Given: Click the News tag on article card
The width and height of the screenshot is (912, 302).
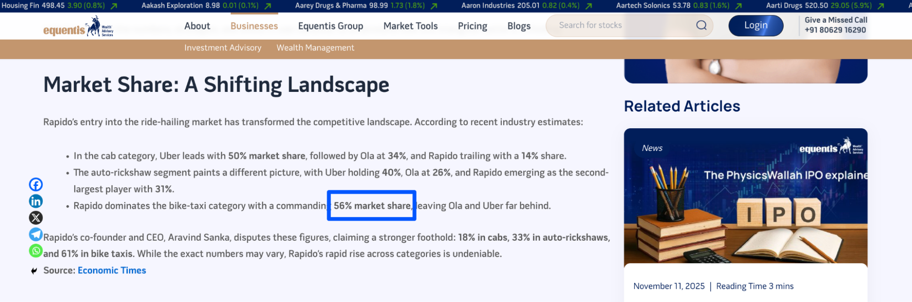Looking at the screenshot, I should point(652,148).
